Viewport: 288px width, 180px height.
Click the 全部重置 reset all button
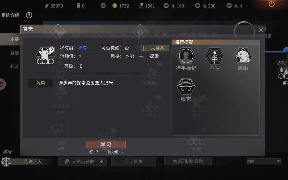click(x=134, y=161)
